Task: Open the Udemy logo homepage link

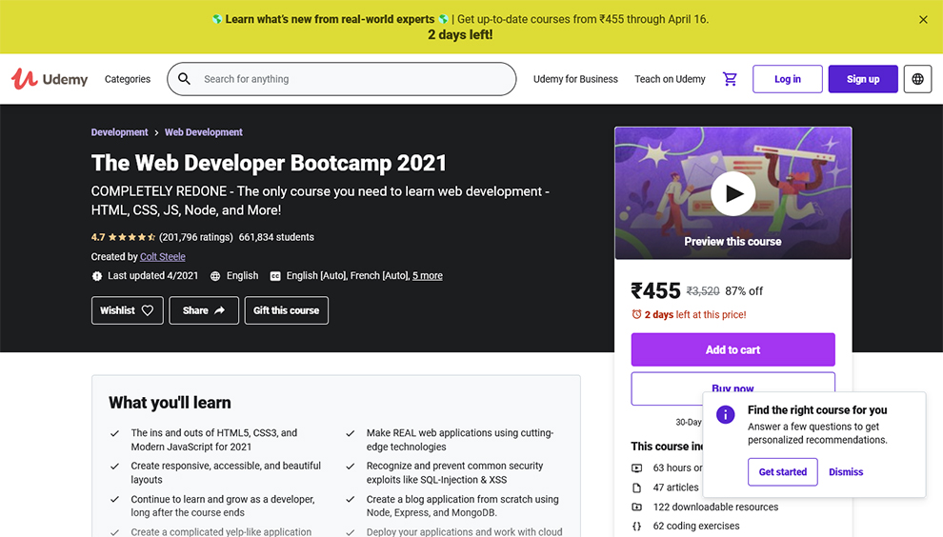Action: (50, 79)
